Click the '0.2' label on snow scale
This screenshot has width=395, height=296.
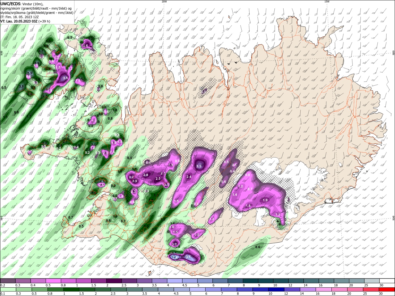[2, 285]
